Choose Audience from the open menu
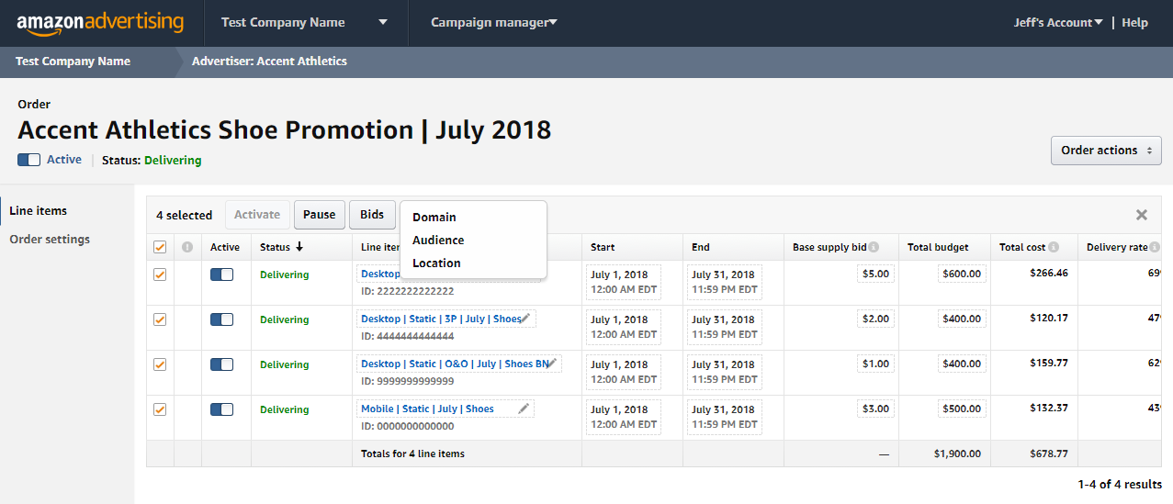This screenshot has height=504, width=1173. coord(438,240)
